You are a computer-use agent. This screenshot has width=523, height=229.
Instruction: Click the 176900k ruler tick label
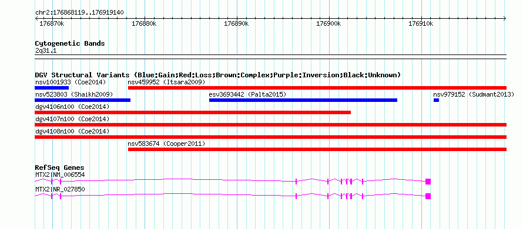(x=328, y=24)
